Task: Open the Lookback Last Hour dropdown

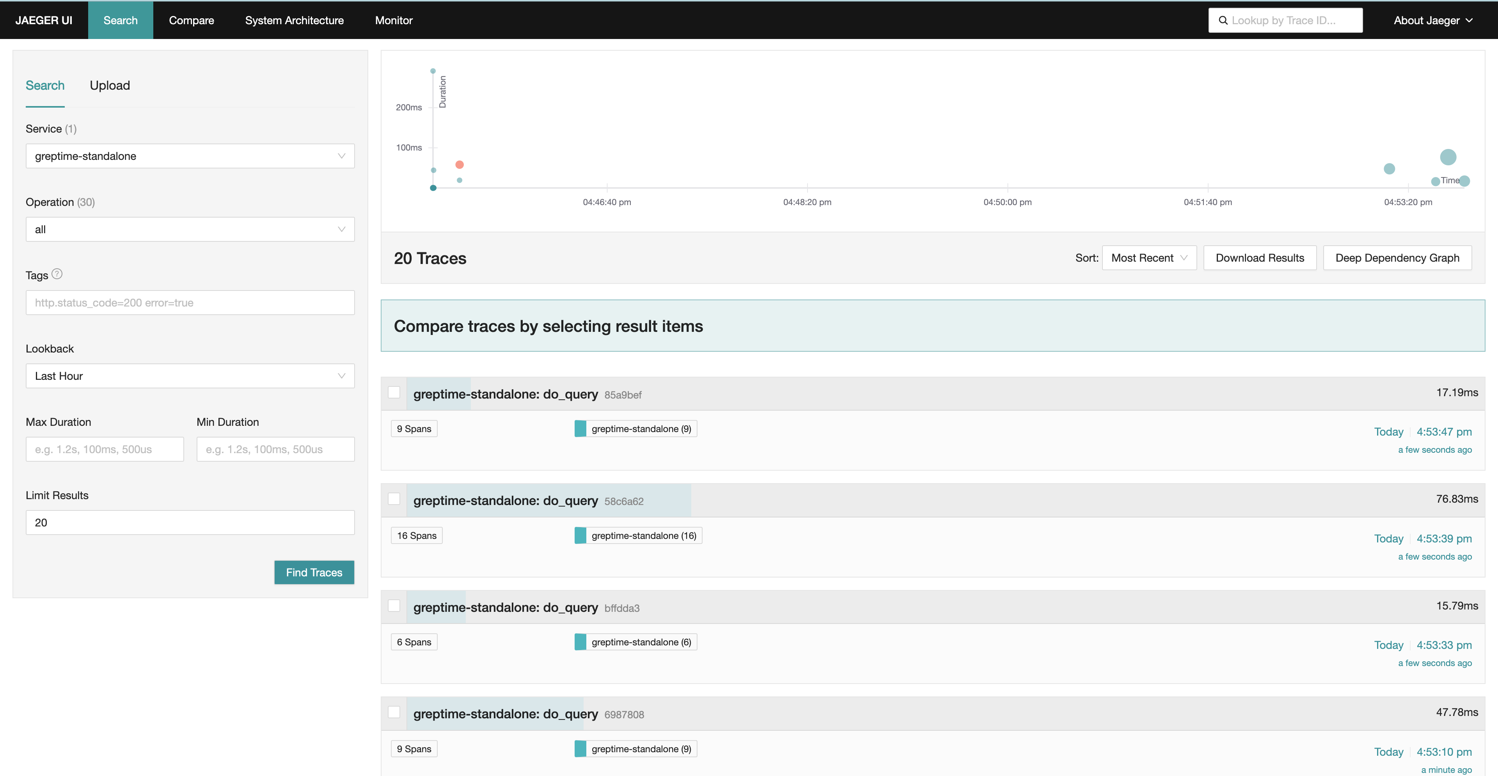Action: (190, 376)
